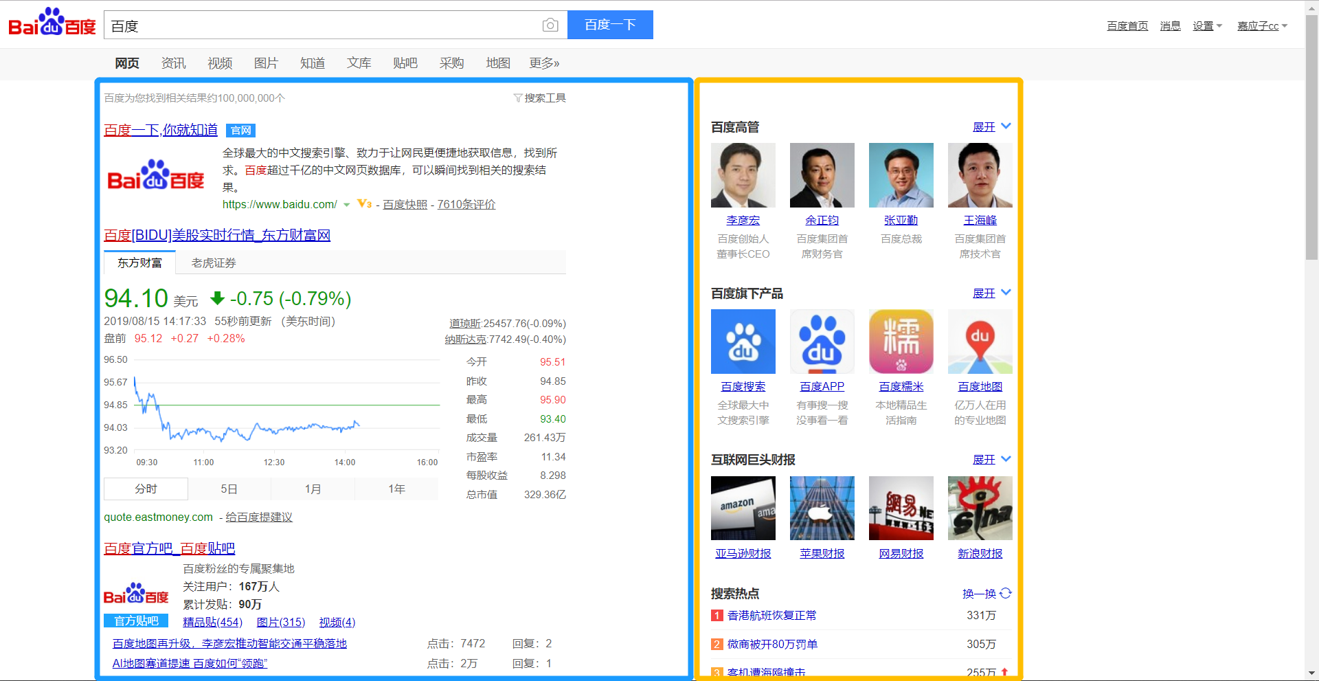Open the Amazon earnings thumbnail
The width and height of the screenshot is (1319, 681).
(743, 508)
